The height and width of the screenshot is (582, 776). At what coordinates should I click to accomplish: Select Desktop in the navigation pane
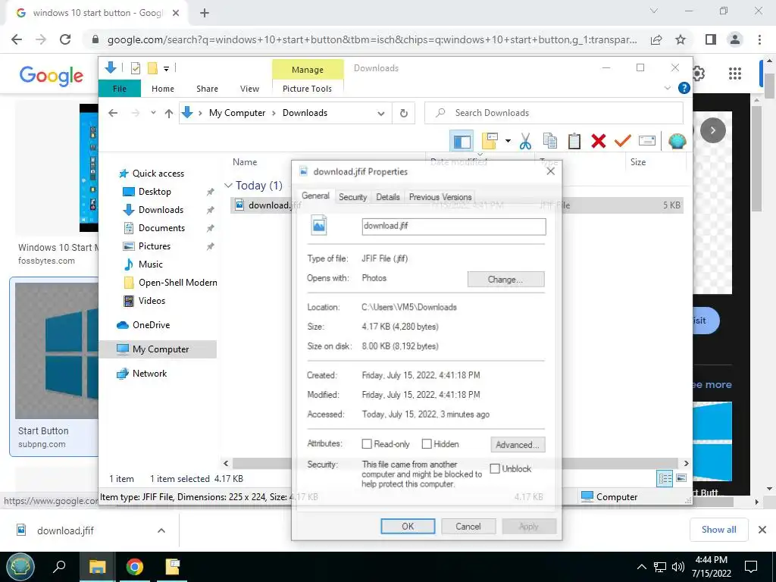(x=155, y=192)
